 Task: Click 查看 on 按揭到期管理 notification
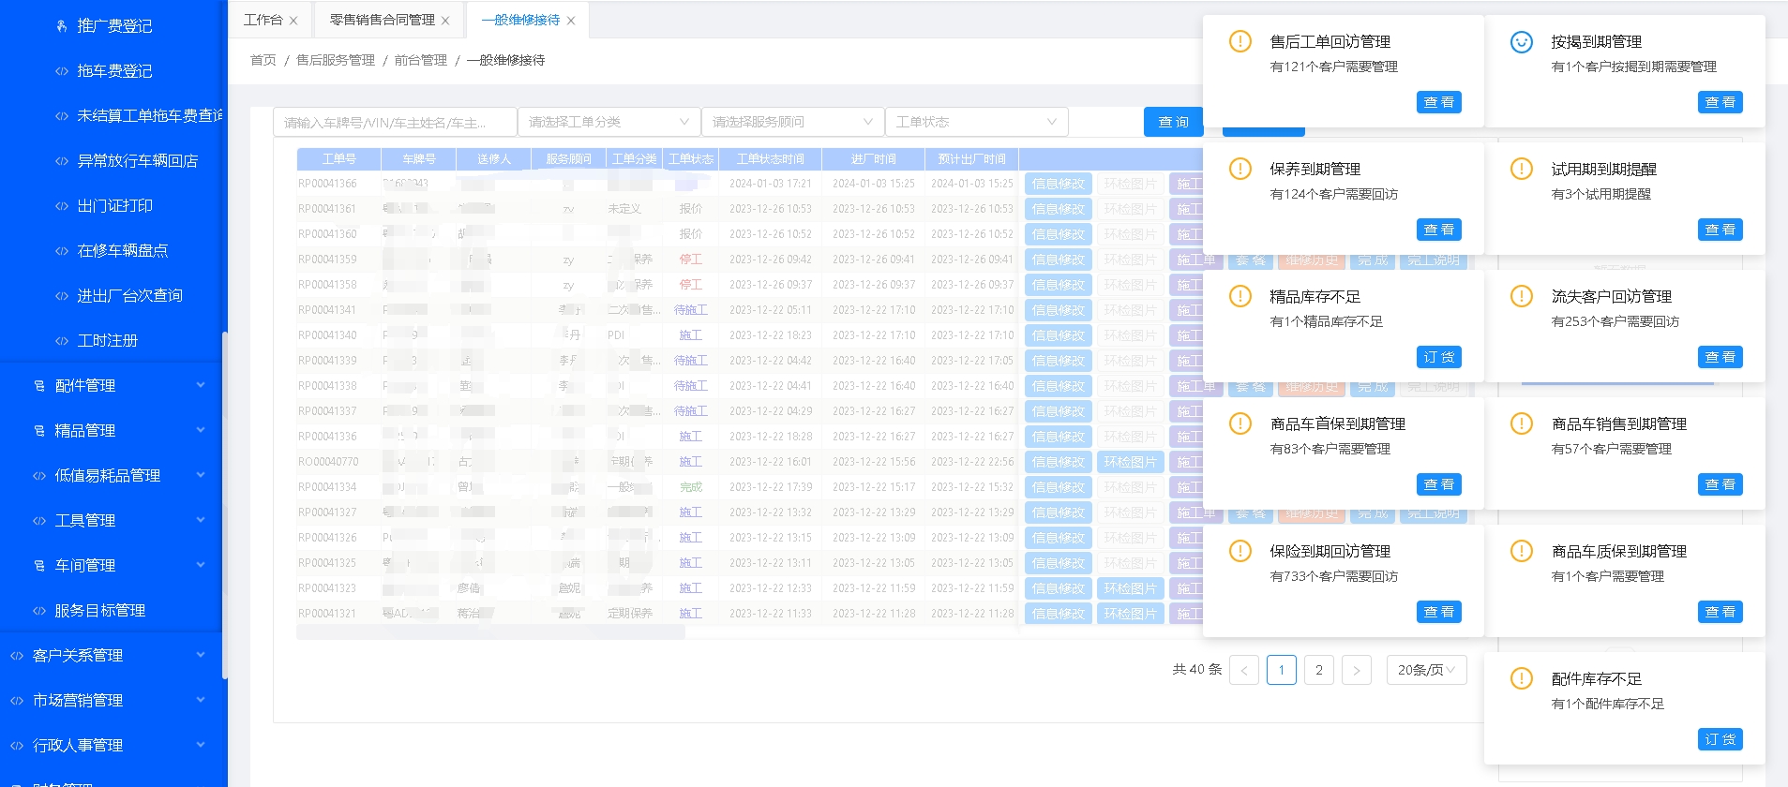pyautogui.click(x=1720, y=102)
